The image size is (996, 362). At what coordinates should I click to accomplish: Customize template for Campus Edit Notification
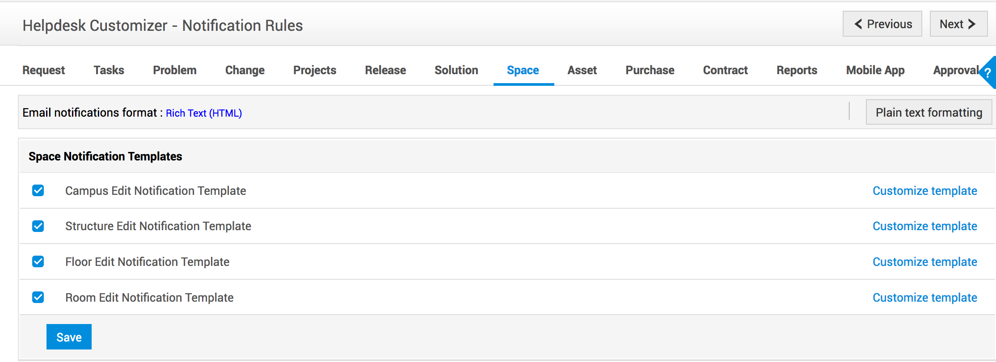coord(925,191)
